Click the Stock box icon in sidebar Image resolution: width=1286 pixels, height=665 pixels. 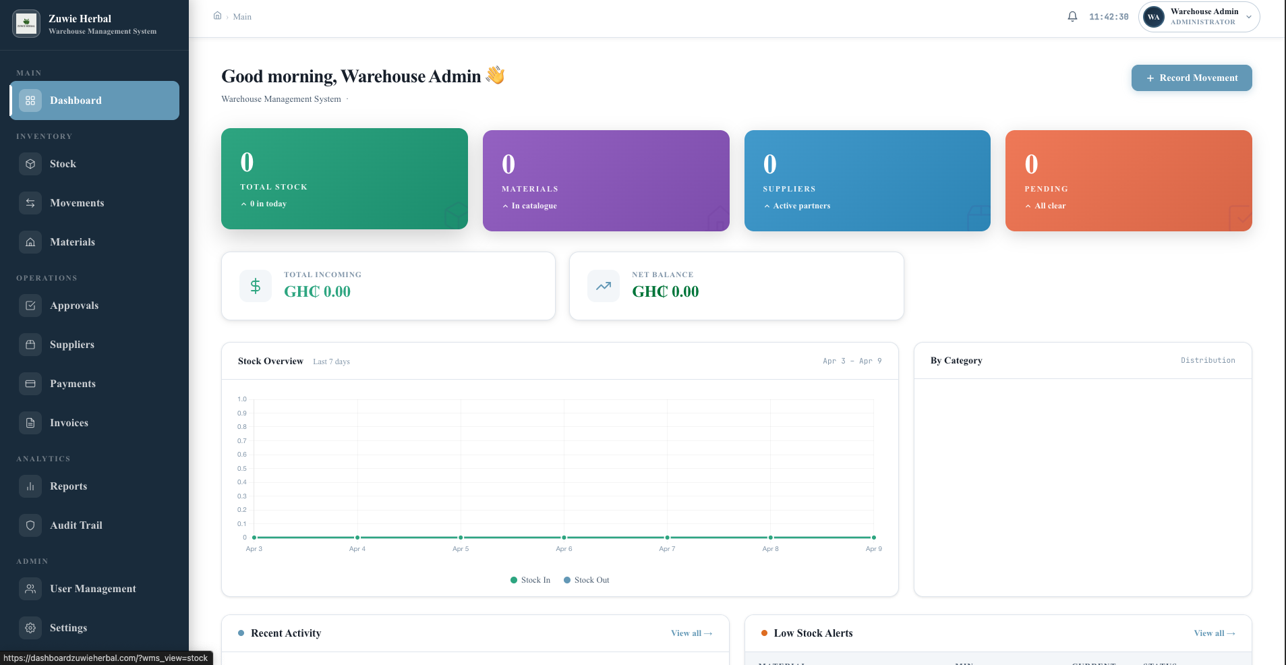[30, 164]
